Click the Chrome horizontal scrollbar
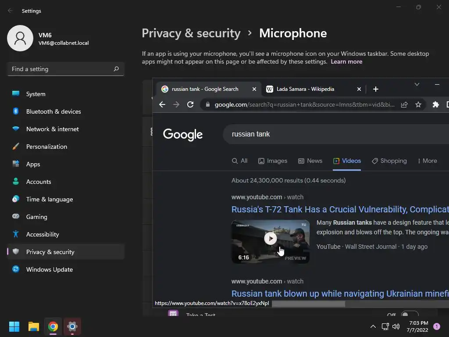 coord(308,304)
